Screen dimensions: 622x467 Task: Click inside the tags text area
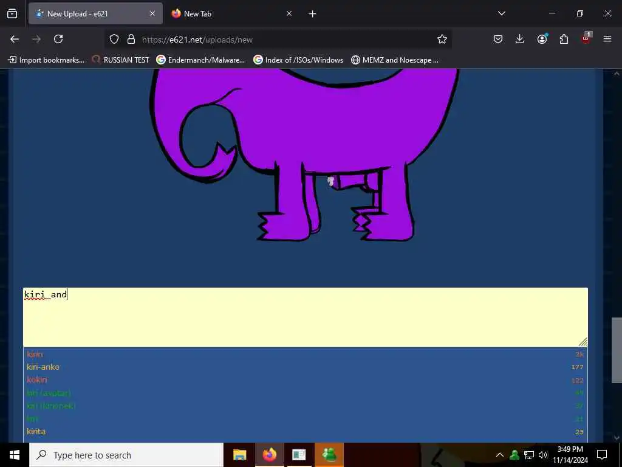pyautogui.click(x=306, y=317)
